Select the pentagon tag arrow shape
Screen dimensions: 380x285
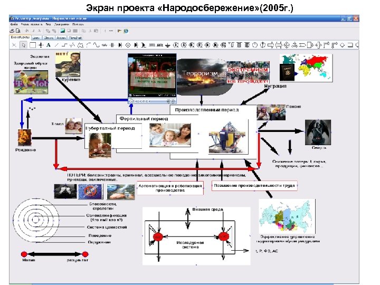click(x=302, y=45)
